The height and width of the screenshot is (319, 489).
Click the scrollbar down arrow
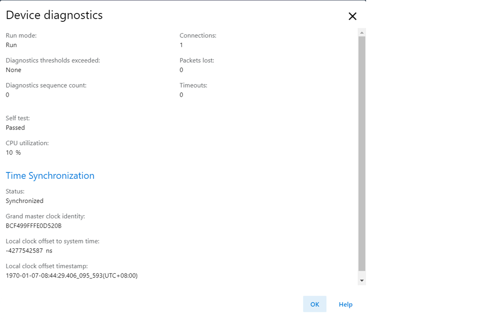coord(362,280)
